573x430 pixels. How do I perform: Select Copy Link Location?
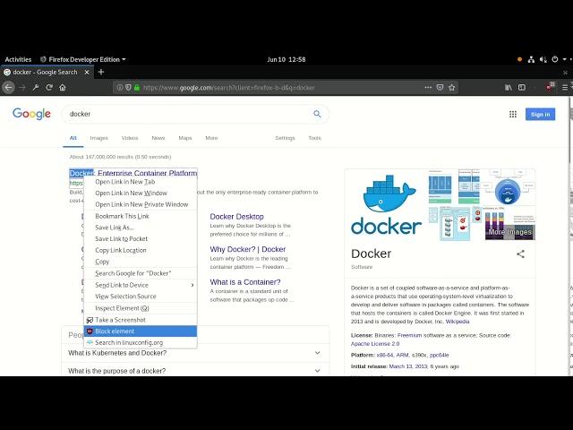tap(141, 250)
